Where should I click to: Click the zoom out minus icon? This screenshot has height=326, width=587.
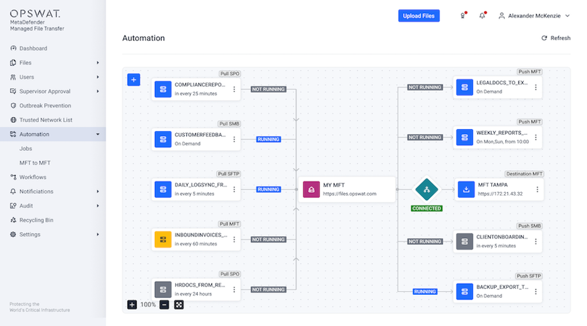click(x=164, y=305)
